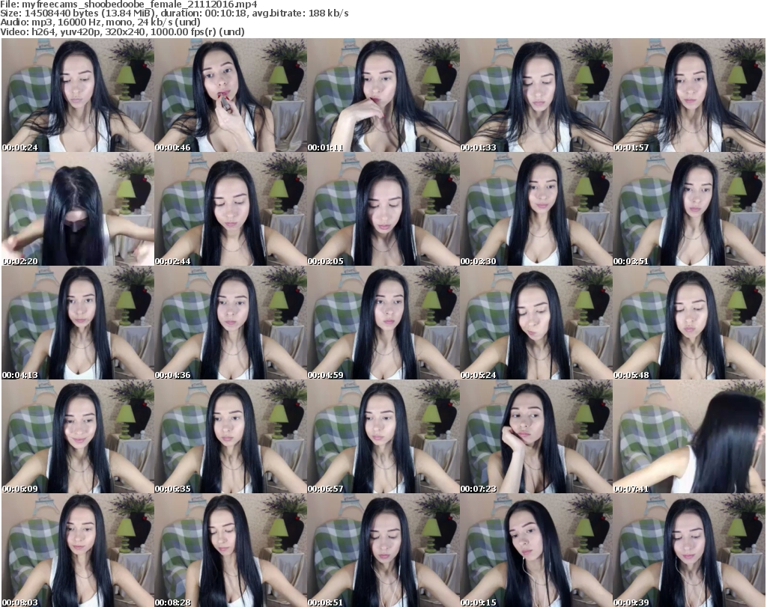Image resolution: width=767 pixels, height=607 pixels.
Task: Select the thumbnail frame stamped 00:04:13
Action: (78, 323)
